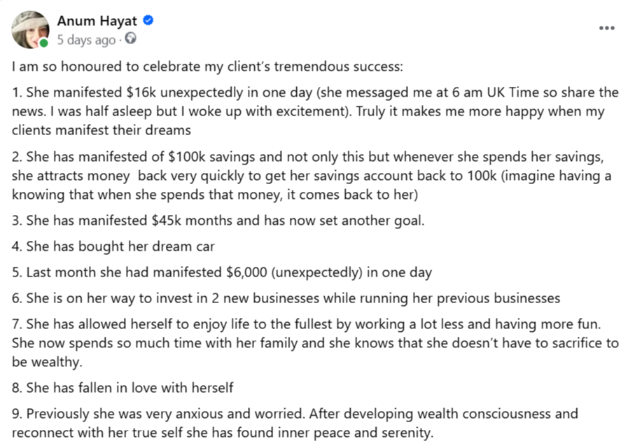Click point 3 about $45k months

pyautogui.click(x=218, y=221)
